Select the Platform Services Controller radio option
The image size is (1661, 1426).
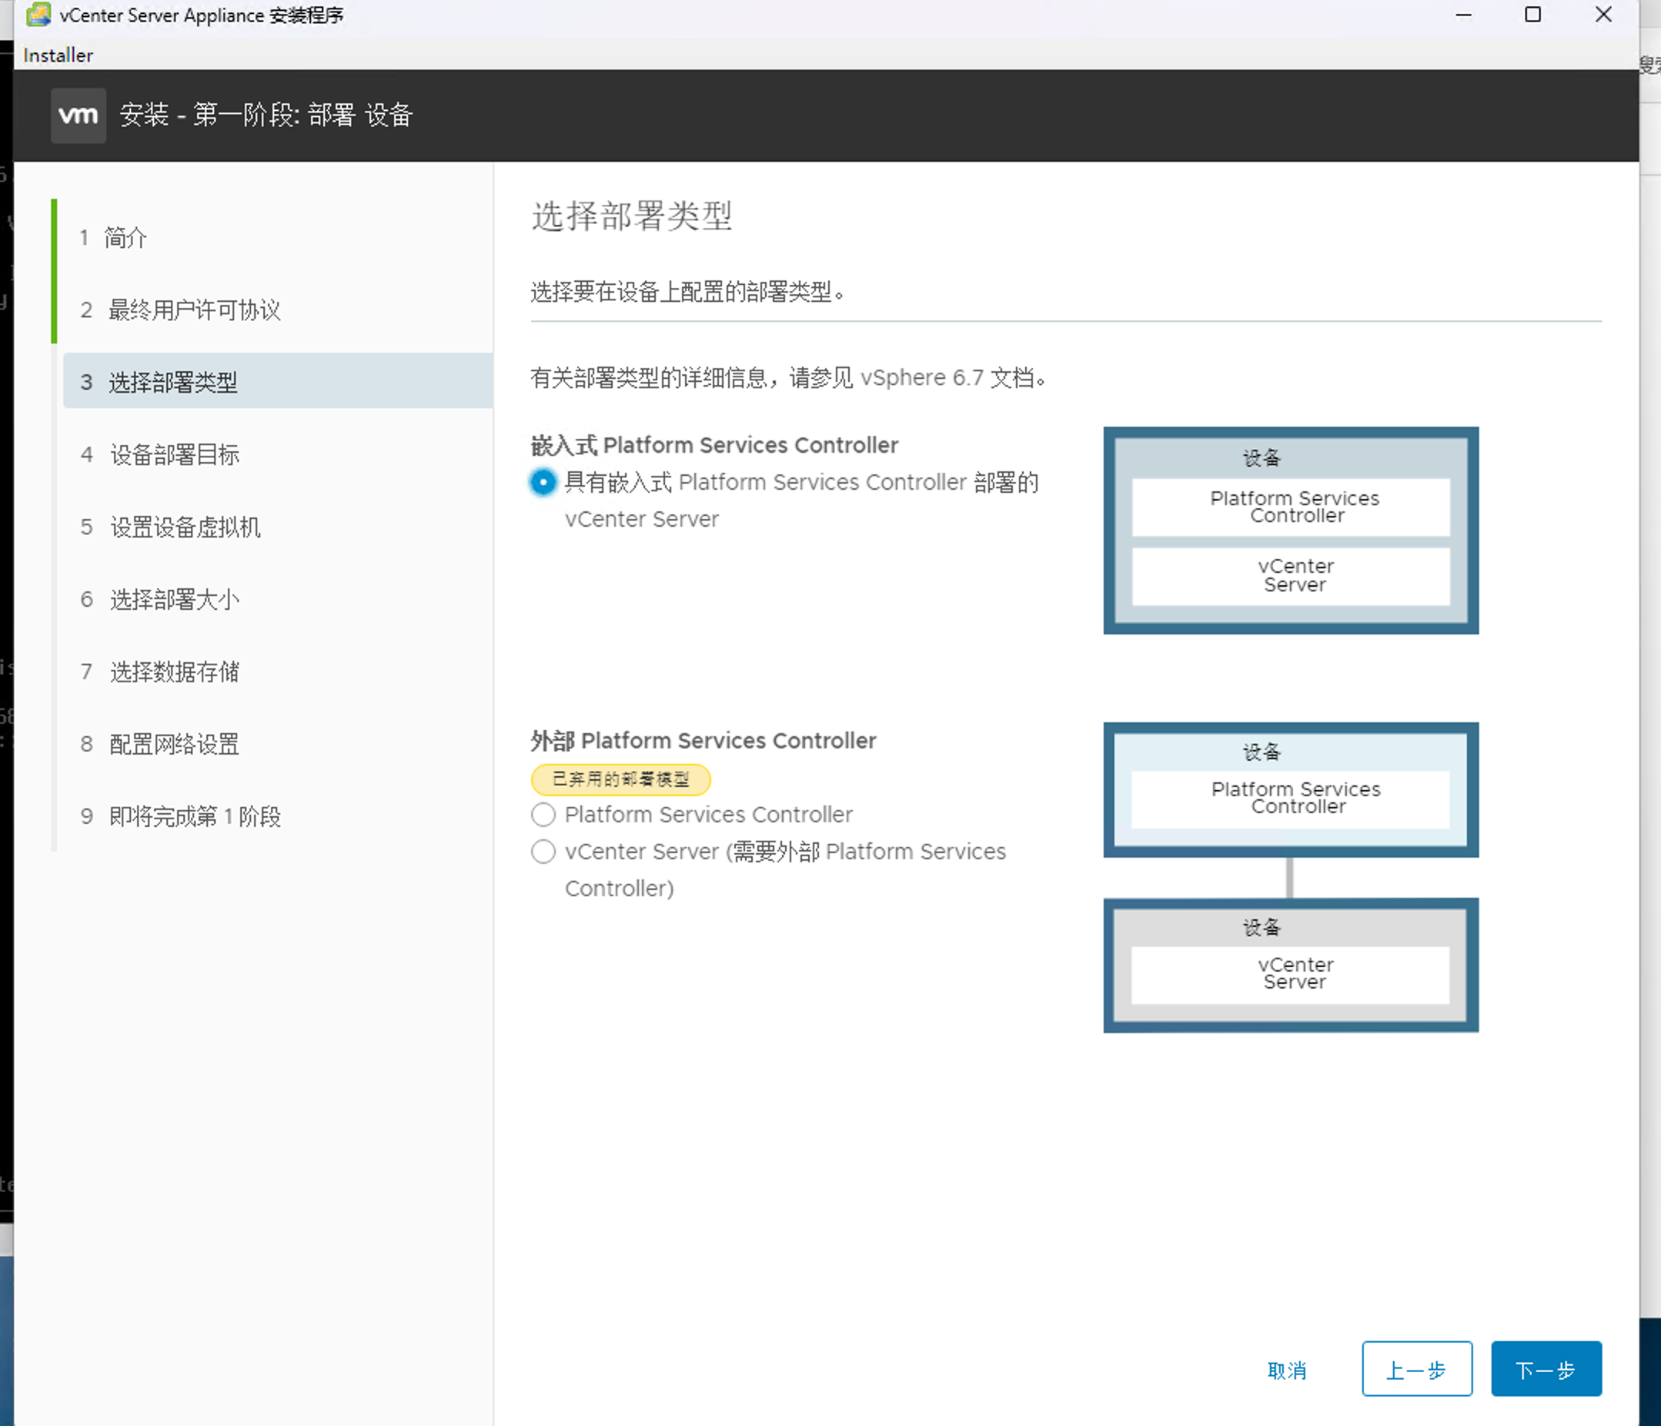click(x=543, y=815)
